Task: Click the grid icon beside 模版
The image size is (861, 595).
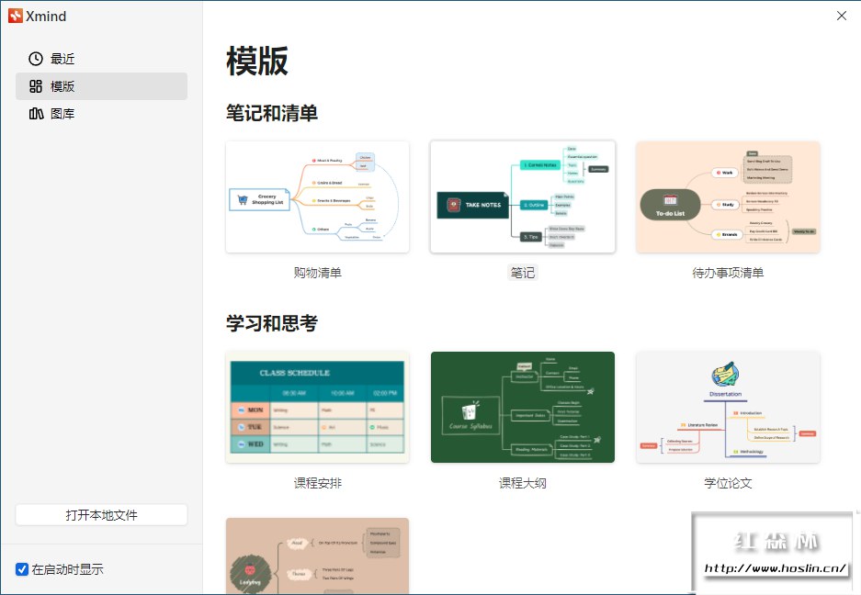Action: [36, 86]
